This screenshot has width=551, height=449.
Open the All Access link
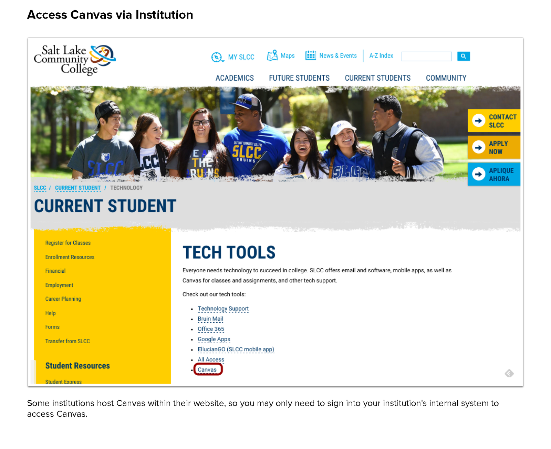(x=211, y=359)
